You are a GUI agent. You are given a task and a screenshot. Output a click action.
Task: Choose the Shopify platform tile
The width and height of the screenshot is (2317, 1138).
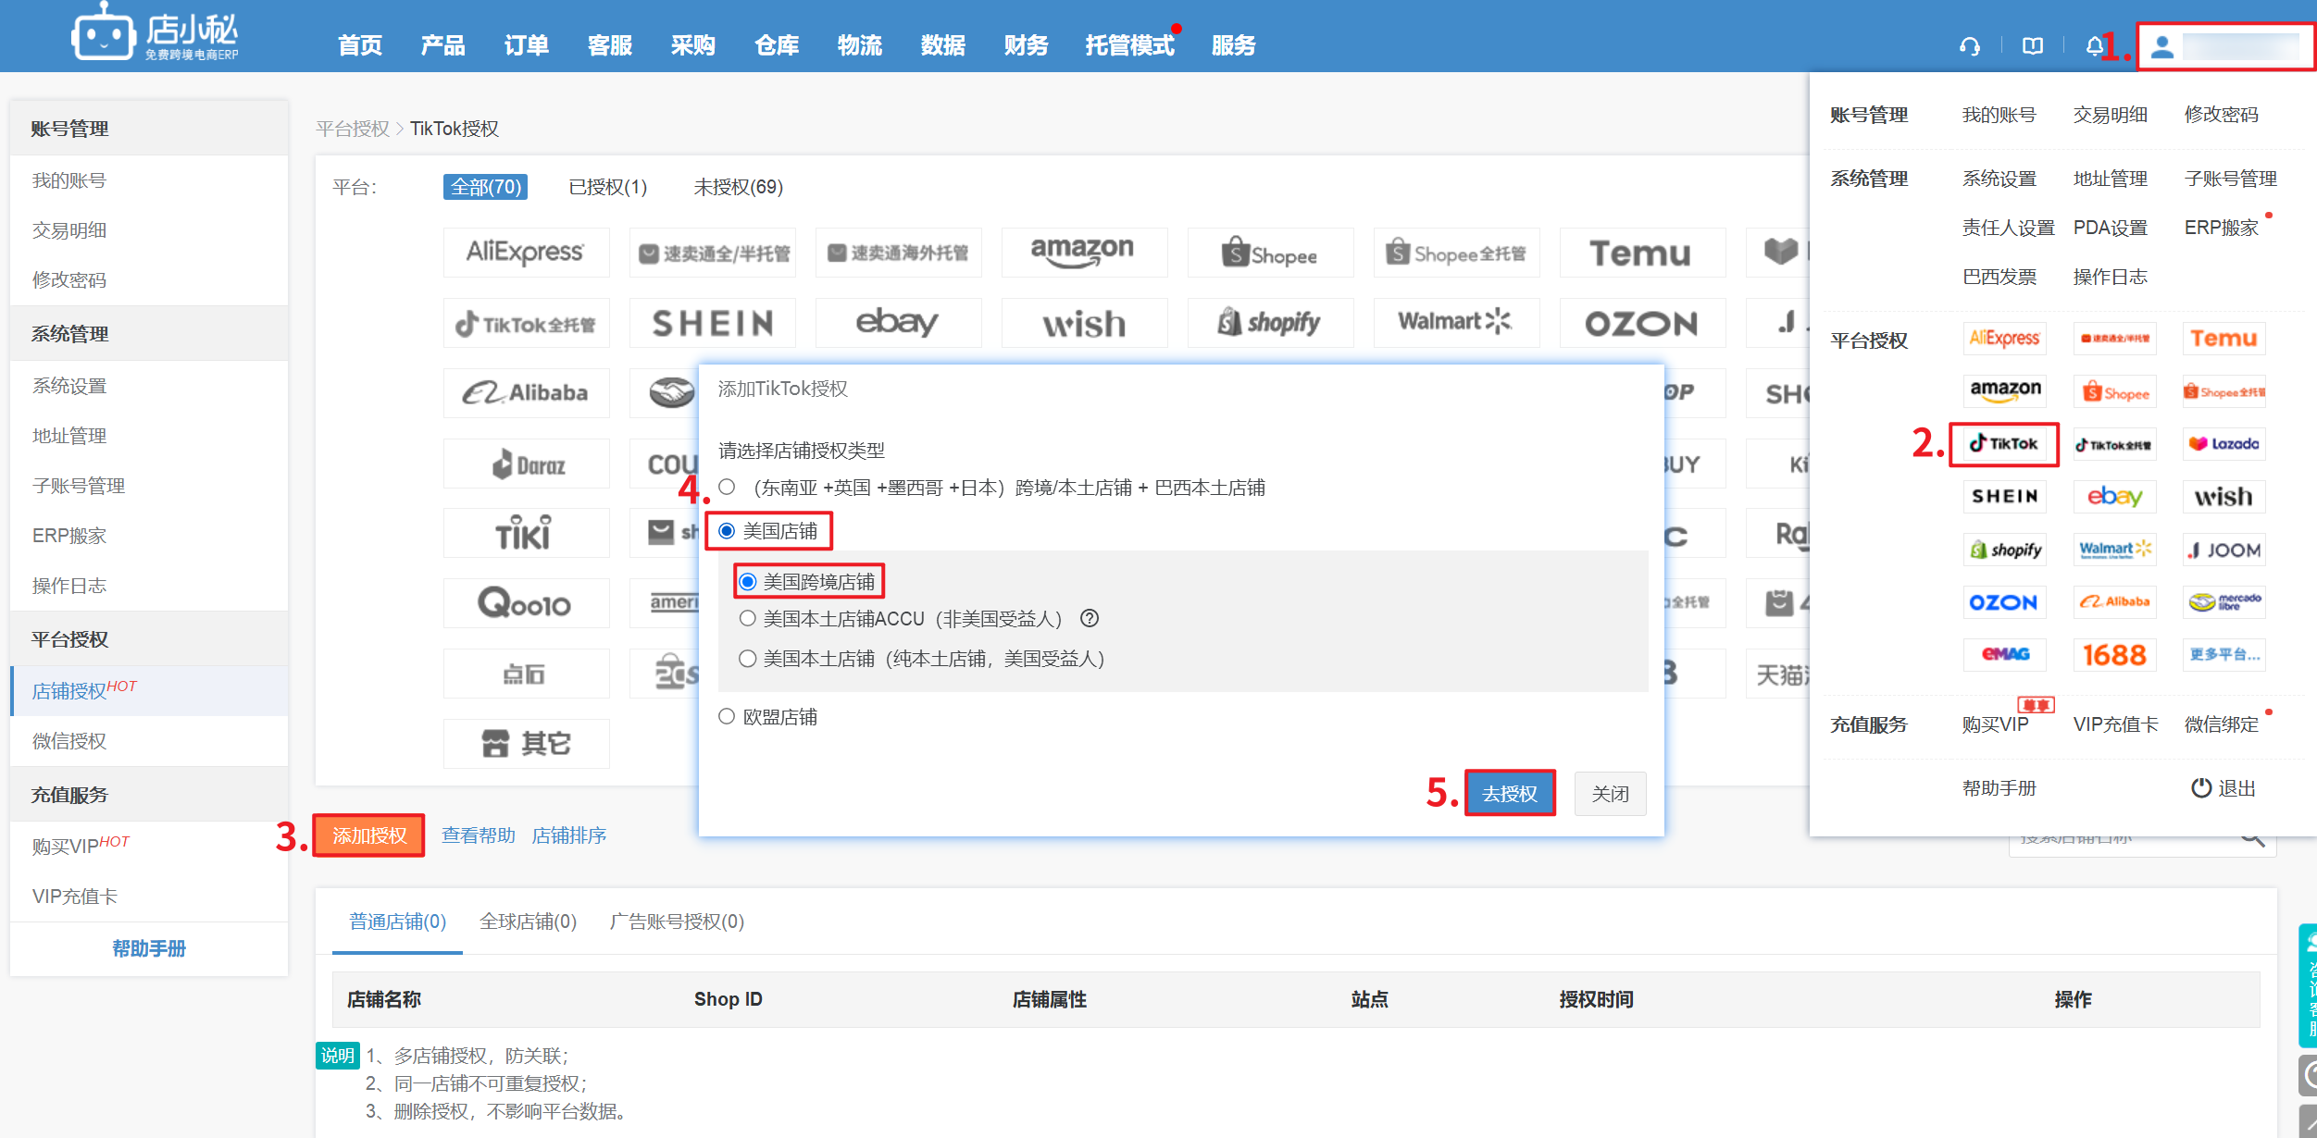(1270, 322)
